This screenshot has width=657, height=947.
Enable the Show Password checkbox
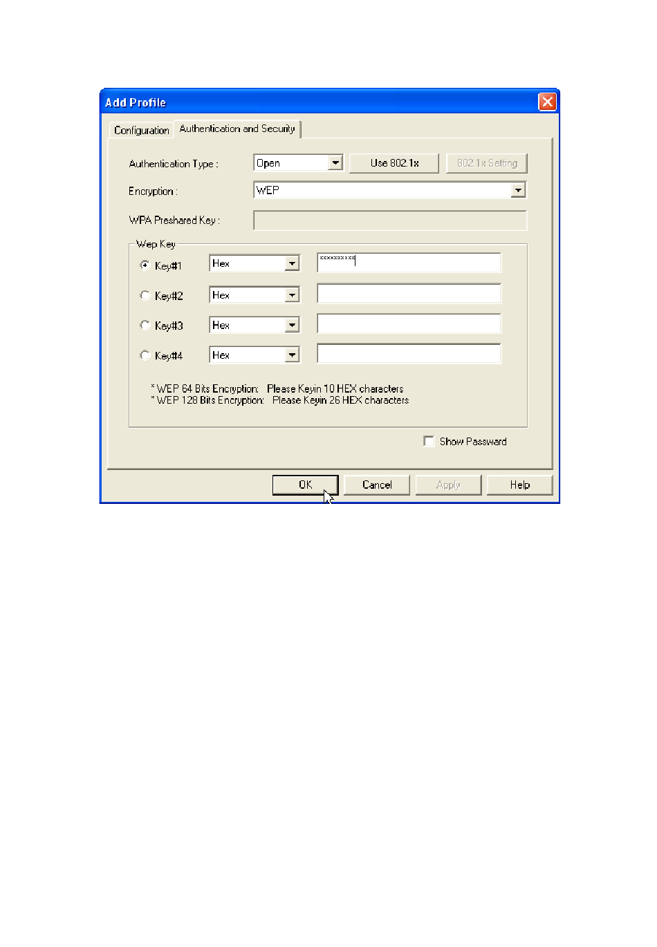(x=429, y=441)
